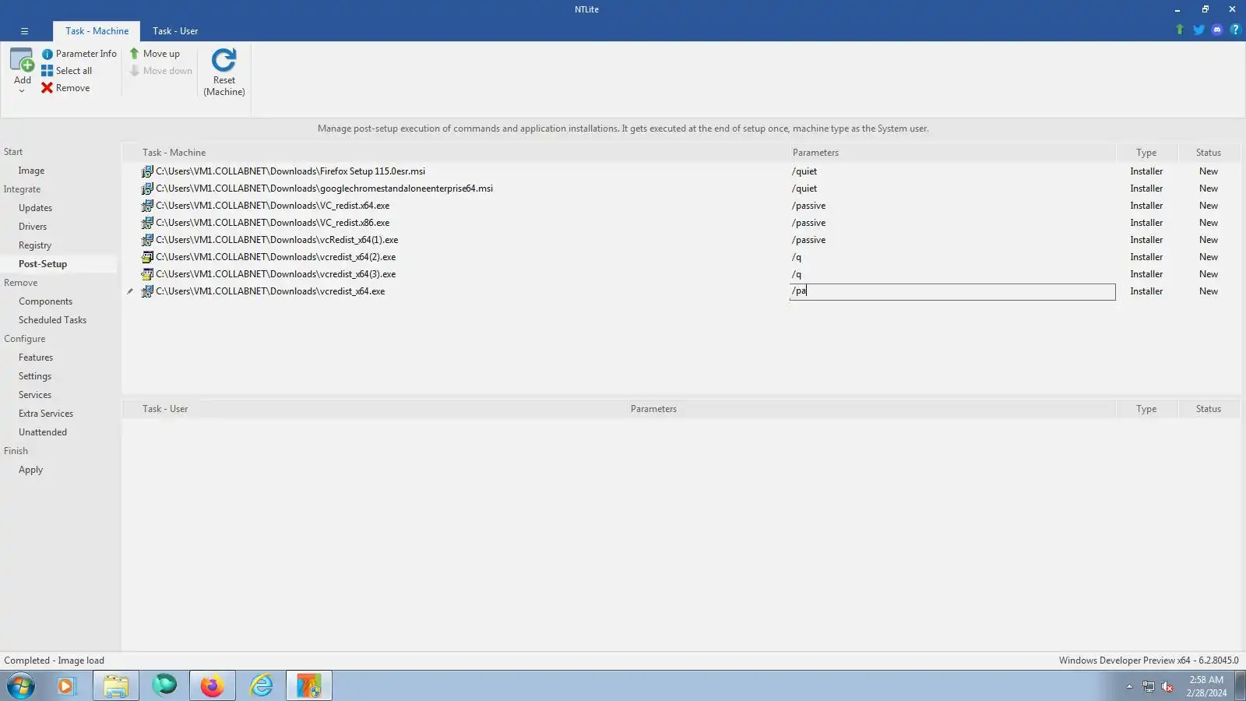This screenshot has width=1246, height=701.
Task: Open Internet Explorer from taskbar
Action: (x=261, y=686)
